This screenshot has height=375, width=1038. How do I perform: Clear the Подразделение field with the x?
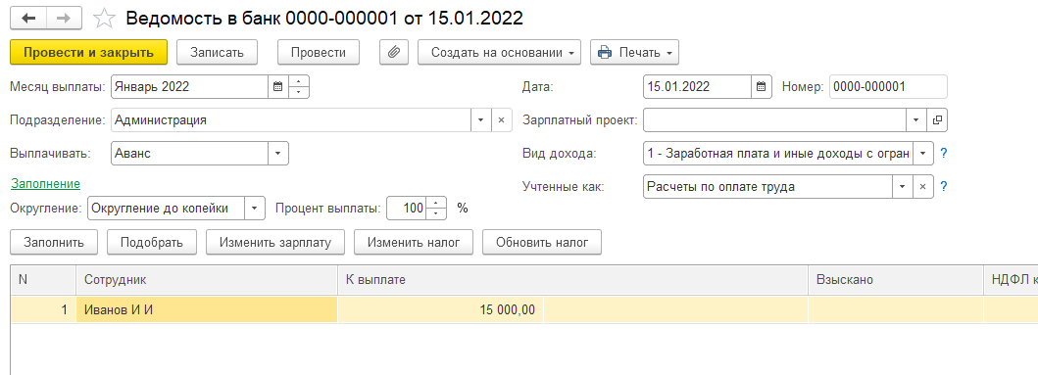501,119
